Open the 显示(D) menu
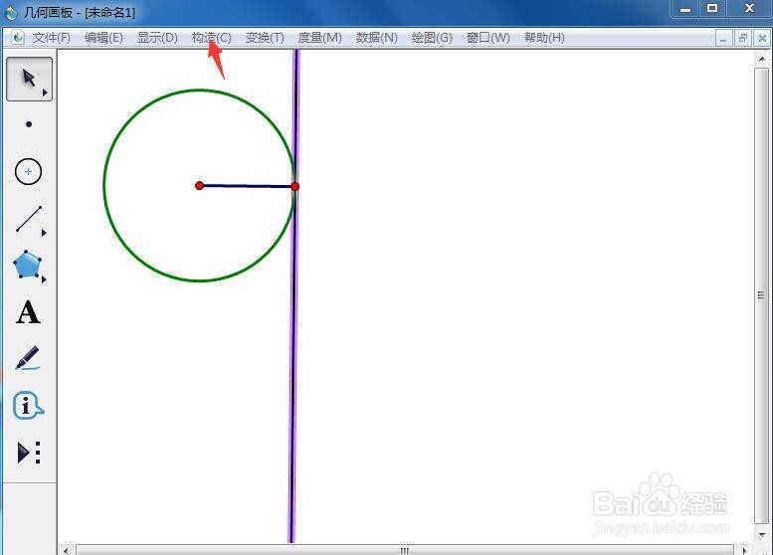Image resolution: width=773 pixels, height=555 pixels. 157,38
